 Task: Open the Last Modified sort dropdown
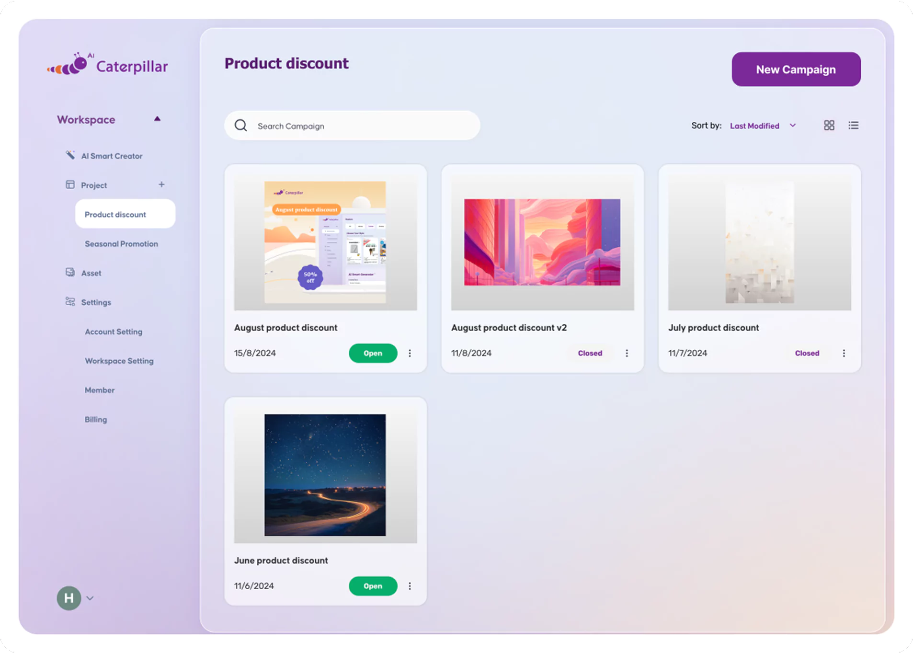(x=763, y=126)
